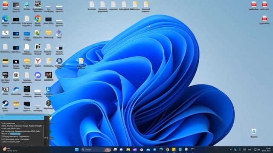
Task: Click the highlighted netplwiz.exe text in note
Action: tap(15, 134)
